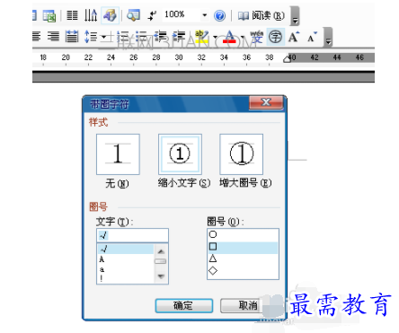The height and width of the screenshot is (333, 399).
Task: Open line spacing dropdown arrow
Action: tap(103, 37)
